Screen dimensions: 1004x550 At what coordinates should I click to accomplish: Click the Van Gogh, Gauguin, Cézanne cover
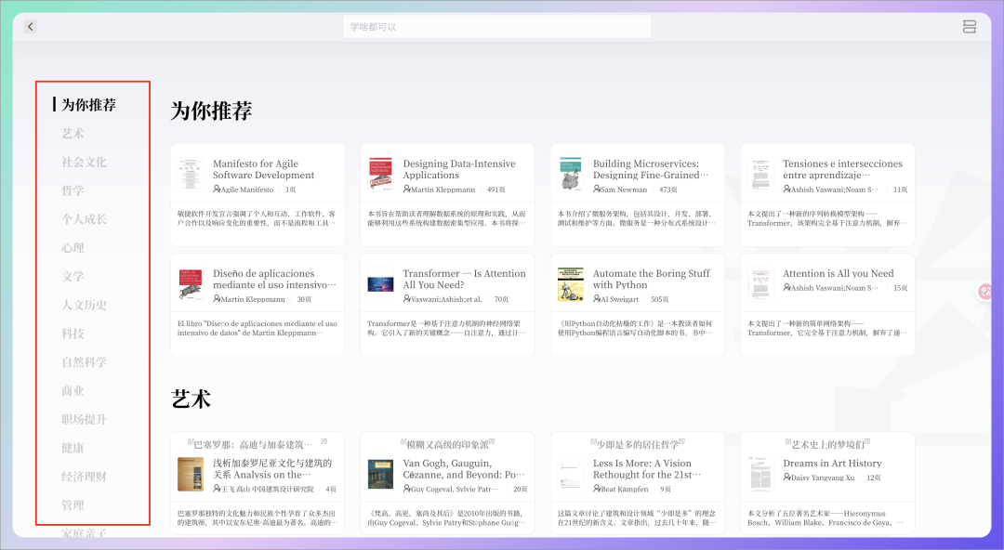click(380, 475)
